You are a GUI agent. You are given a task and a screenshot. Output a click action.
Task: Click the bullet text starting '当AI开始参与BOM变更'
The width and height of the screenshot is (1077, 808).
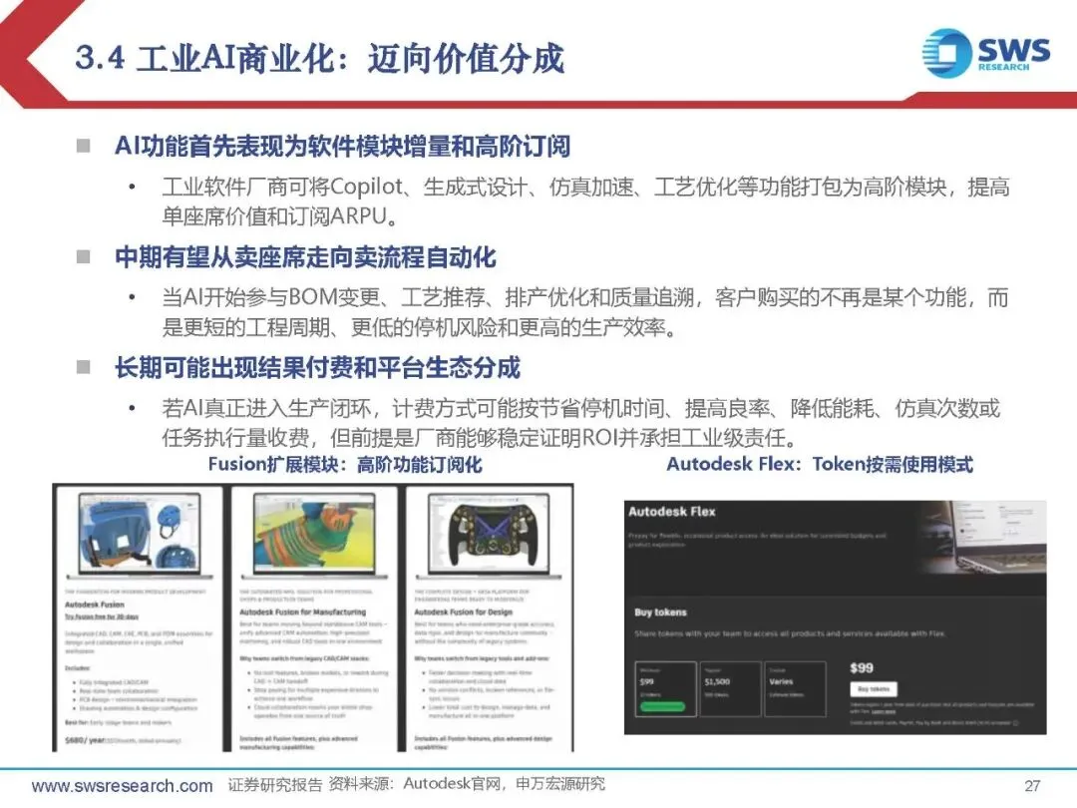click(585, 312)
